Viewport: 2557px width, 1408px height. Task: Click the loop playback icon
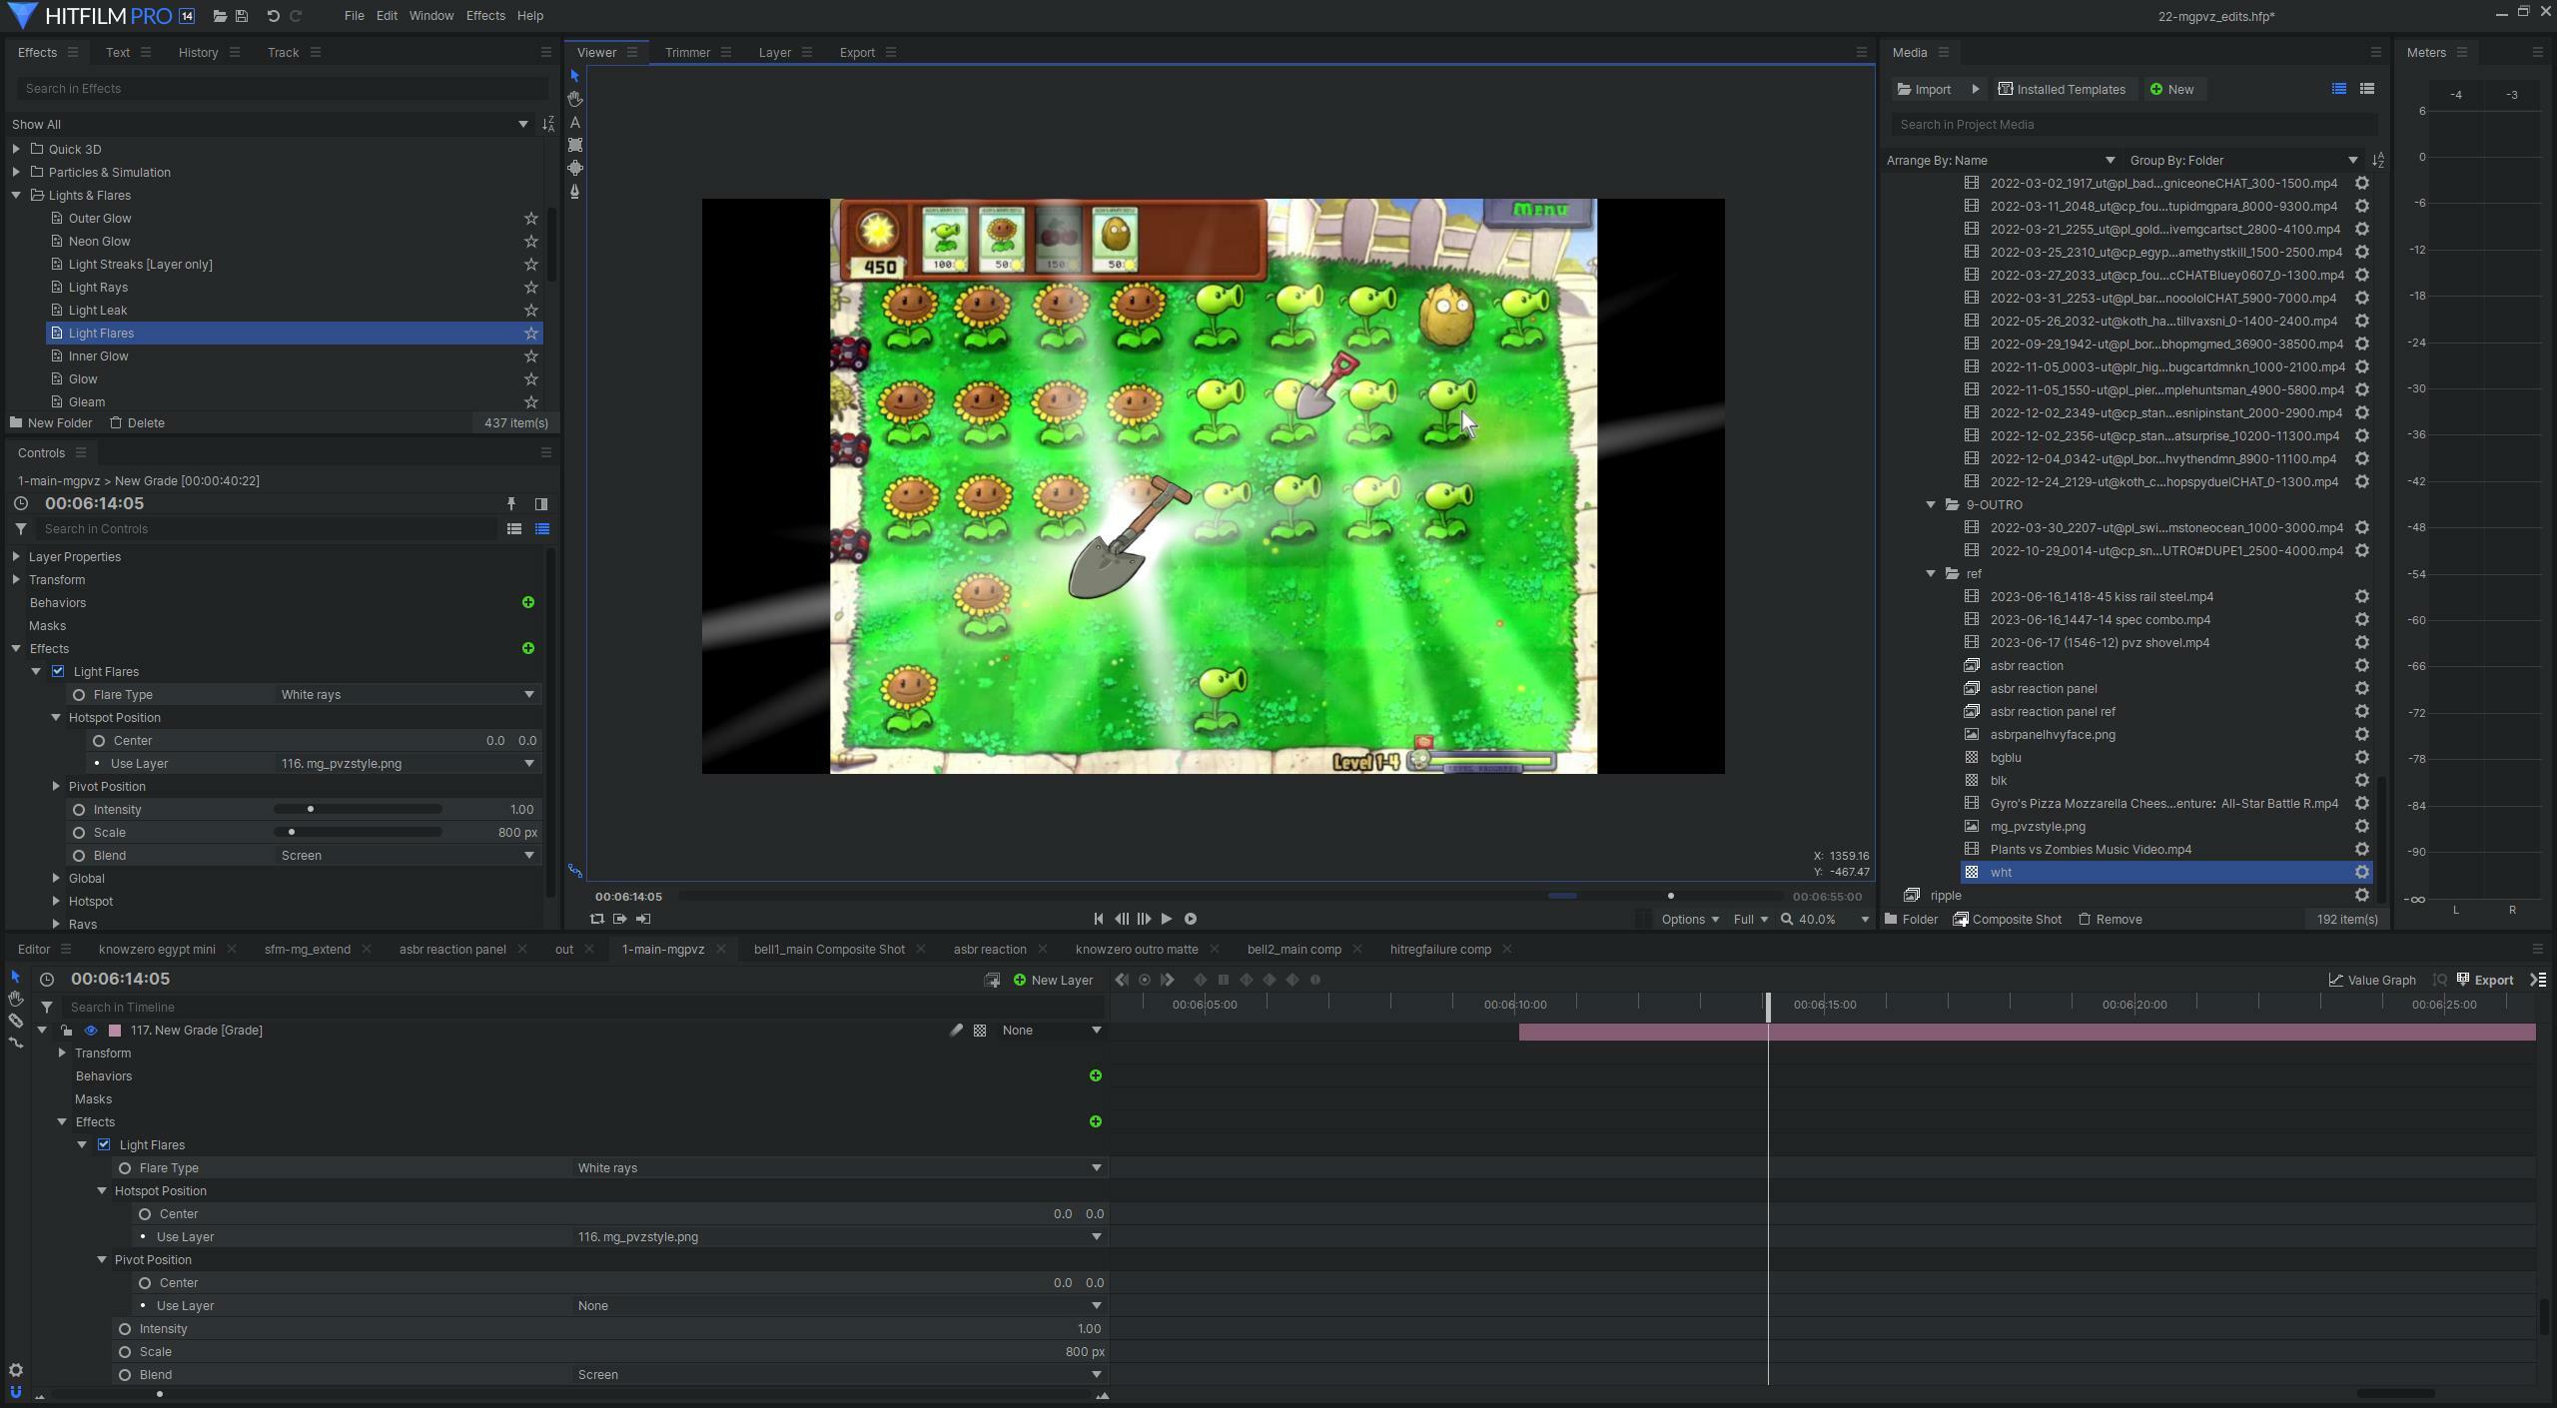(597, 919)
